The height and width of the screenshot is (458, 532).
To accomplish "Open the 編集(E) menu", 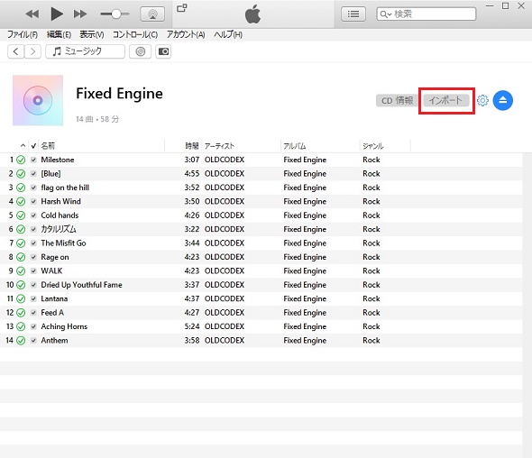I will pyautogui.click(x=59, y=34).
